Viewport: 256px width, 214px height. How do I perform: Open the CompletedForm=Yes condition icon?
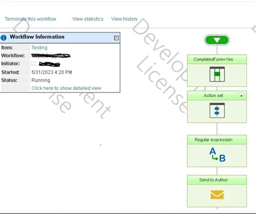(217, 74)
